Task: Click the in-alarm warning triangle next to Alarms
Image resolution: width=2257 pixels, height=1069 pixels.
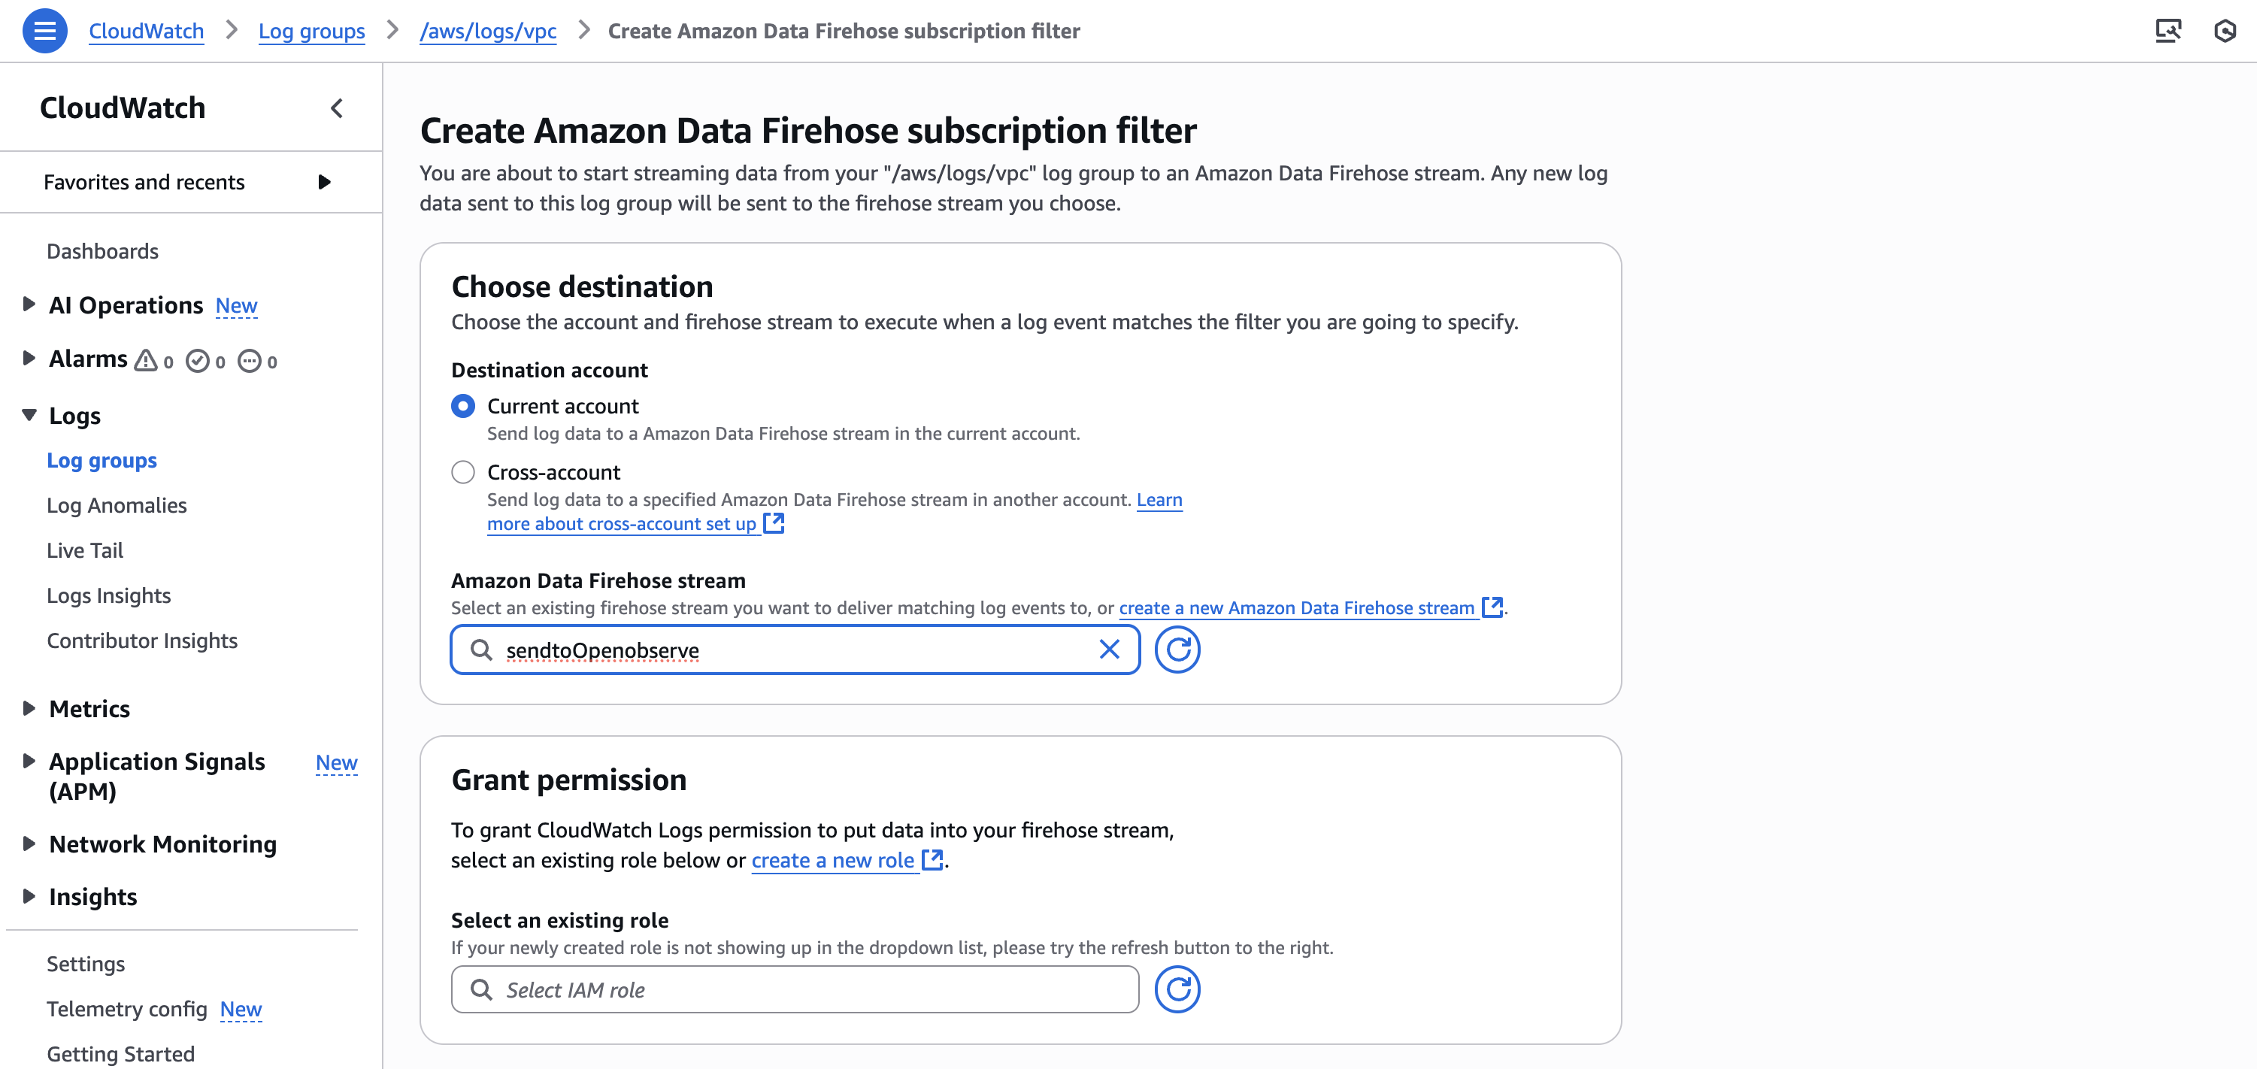Action: pos(147,360)
